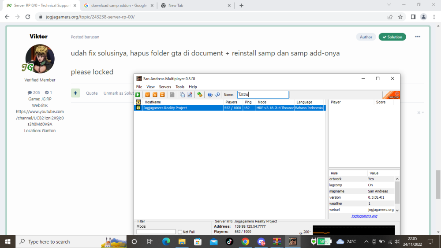Sort by the Ping column header
Image resolution: width=441 pixels, height=248 pixels.
(249, 102)
